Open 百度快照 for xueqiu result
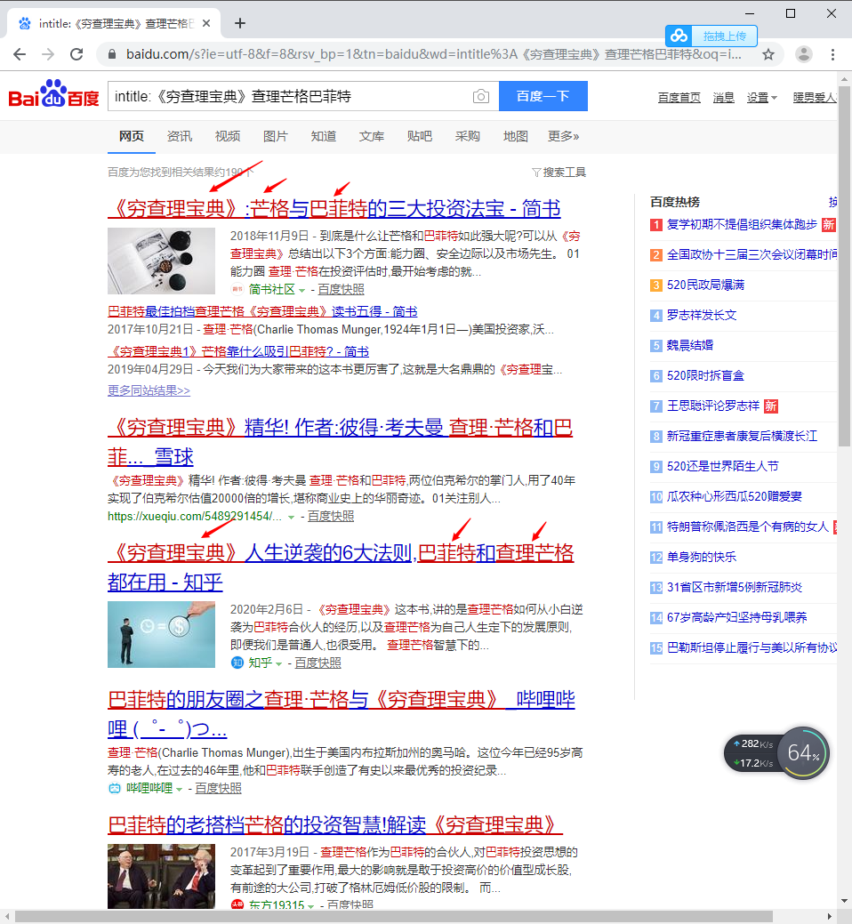The width and height of the screenshot is (852, 924). (331, 516)
